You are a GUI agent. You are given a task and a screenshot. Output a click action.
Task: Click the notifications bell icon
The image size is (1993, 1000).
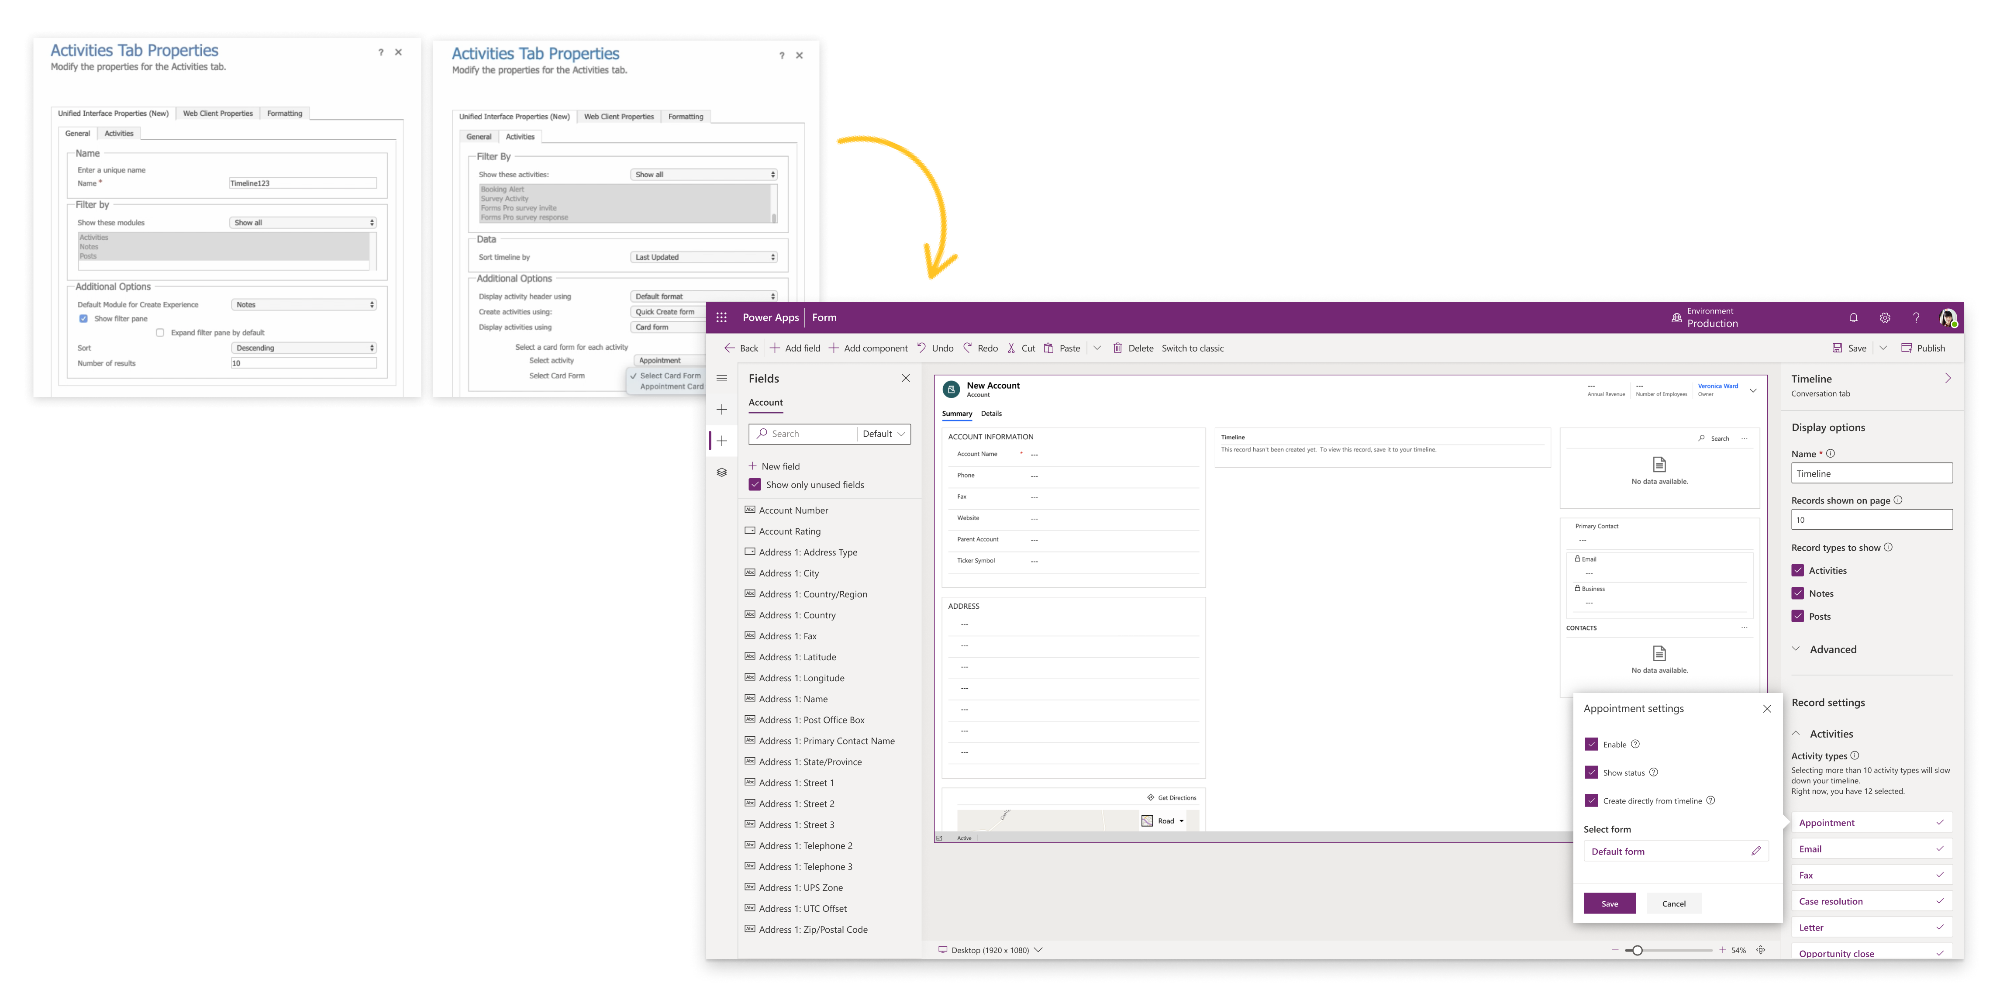tap(1853, 317)
